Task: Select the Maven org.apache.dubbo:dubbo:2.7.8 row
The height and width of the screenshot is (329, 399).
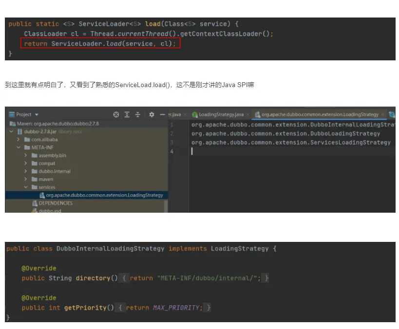Action: click(86, 124)
